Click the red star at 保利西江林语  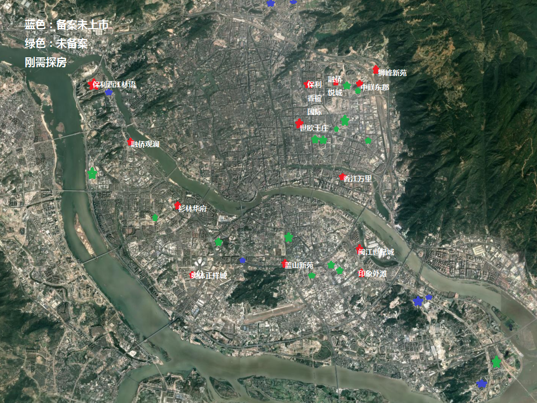click(93, 84)
